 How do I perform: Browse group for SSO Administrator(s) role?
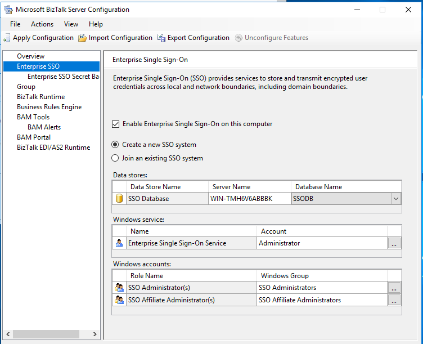pyautogui.click(x=394, y=288)
